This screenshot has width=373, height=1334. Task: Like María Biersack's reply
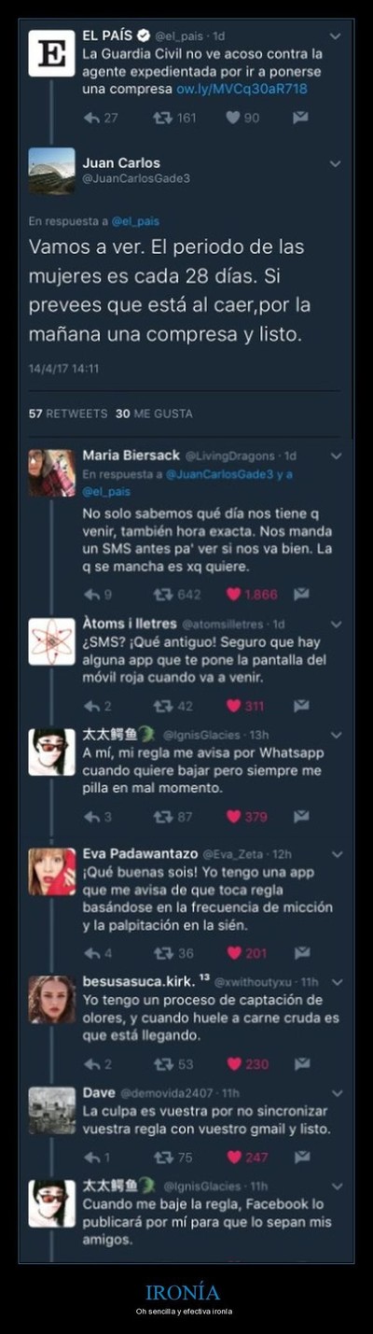pos(233,594)
